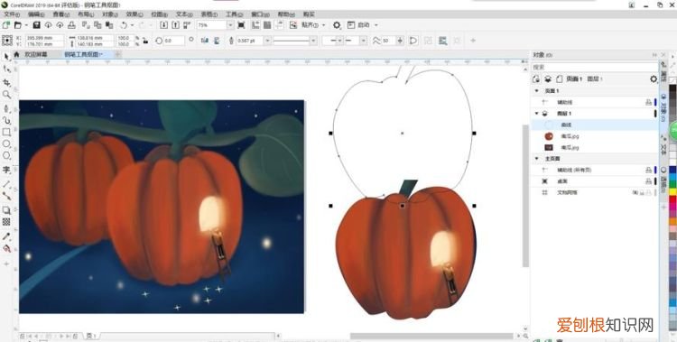Click the Publish to PDF icon
The width and height of the screenshot is (677, 342).
tap(188, 25)
